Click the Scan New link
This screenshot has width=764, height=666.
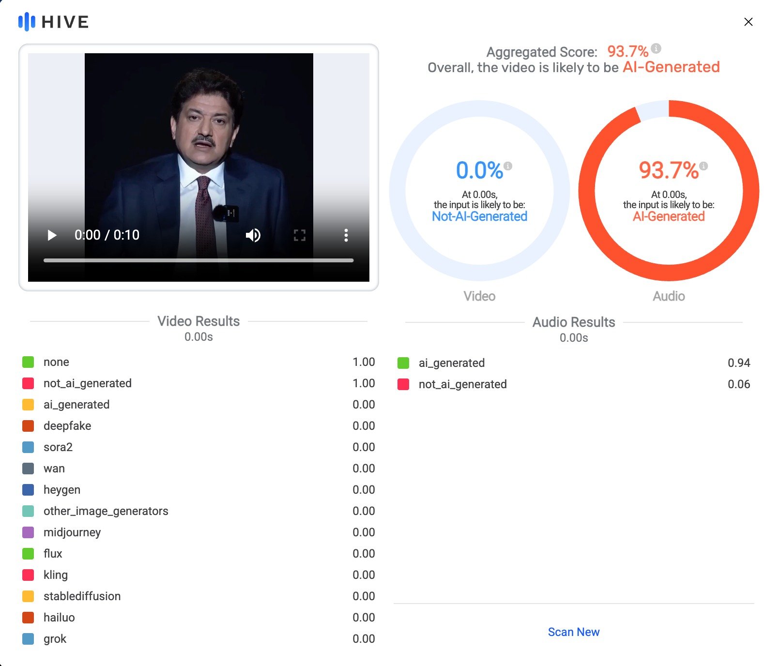(573, 632)
